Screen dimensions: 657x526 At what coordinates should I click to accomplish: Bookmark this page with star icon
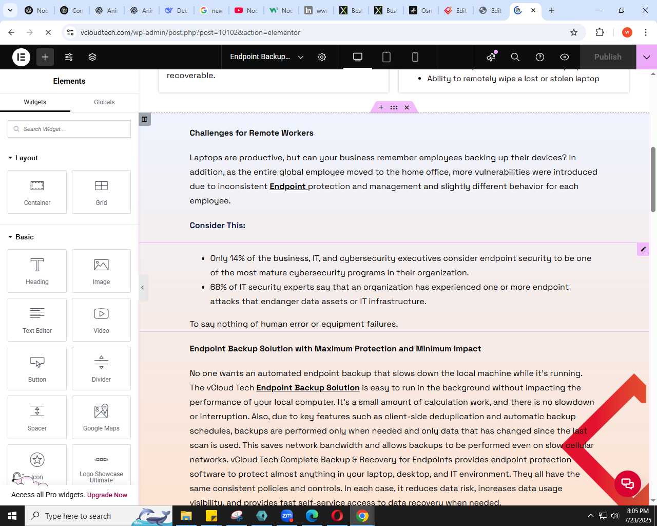574,32
